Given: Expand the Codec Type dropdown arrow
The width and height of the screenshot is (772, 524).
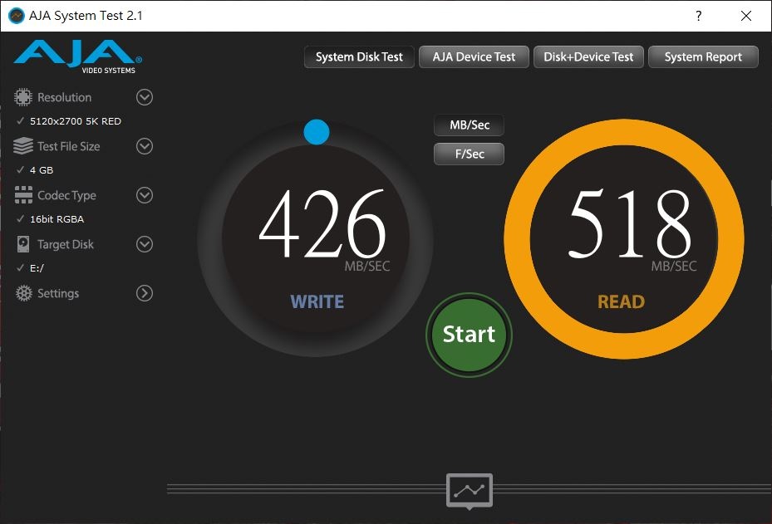Looking at the screenshot, I should pyautogui.click(x=145, y=195).
